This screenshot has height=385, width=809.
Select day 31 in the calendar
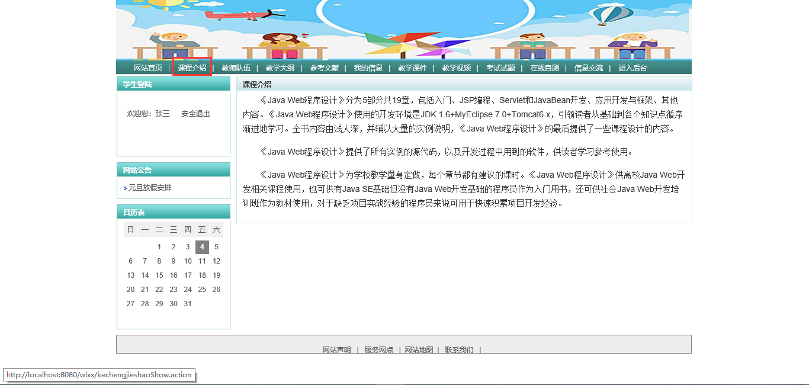point(188,304)
